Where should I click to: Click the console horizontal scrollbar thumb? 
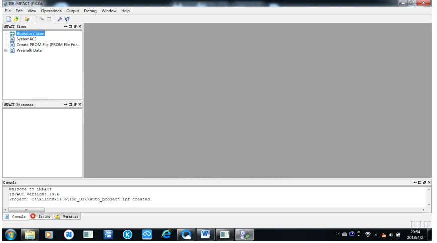[26, 210]
